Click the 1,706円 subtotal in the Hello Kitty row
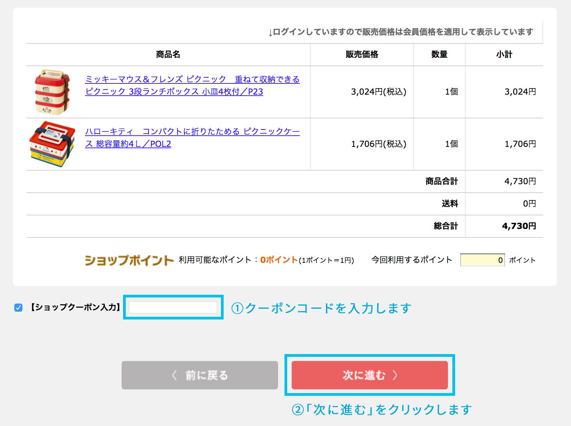571x426 pixels. (x=520, y=144)
